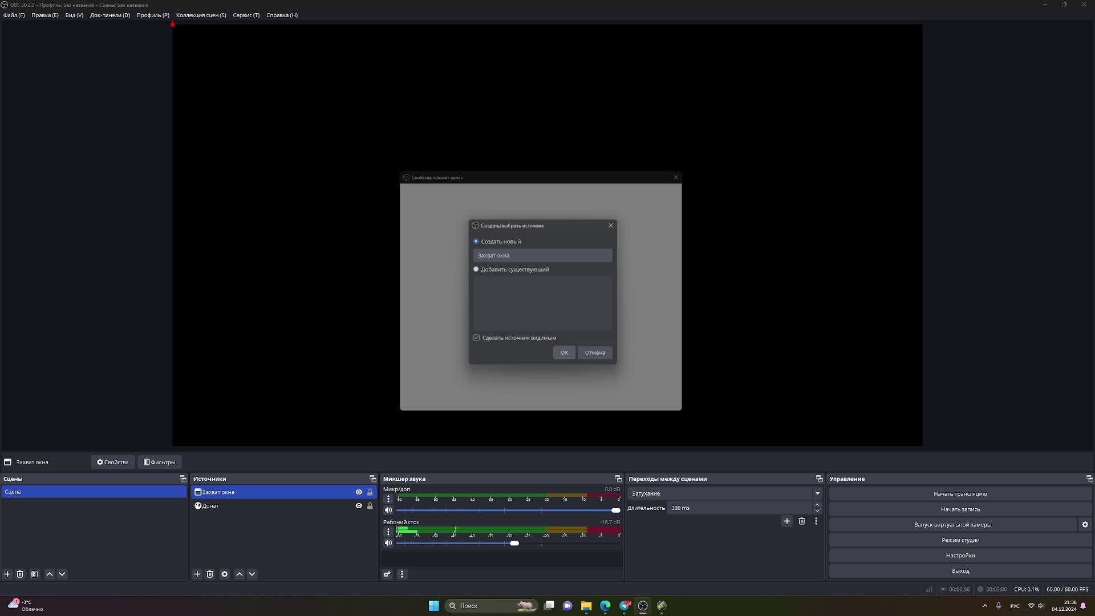Move source down arrow in Sources panel
Image resolution: width=1095 pixels, height=616 pixels.
pyautogui.click(x=252, y=574)
